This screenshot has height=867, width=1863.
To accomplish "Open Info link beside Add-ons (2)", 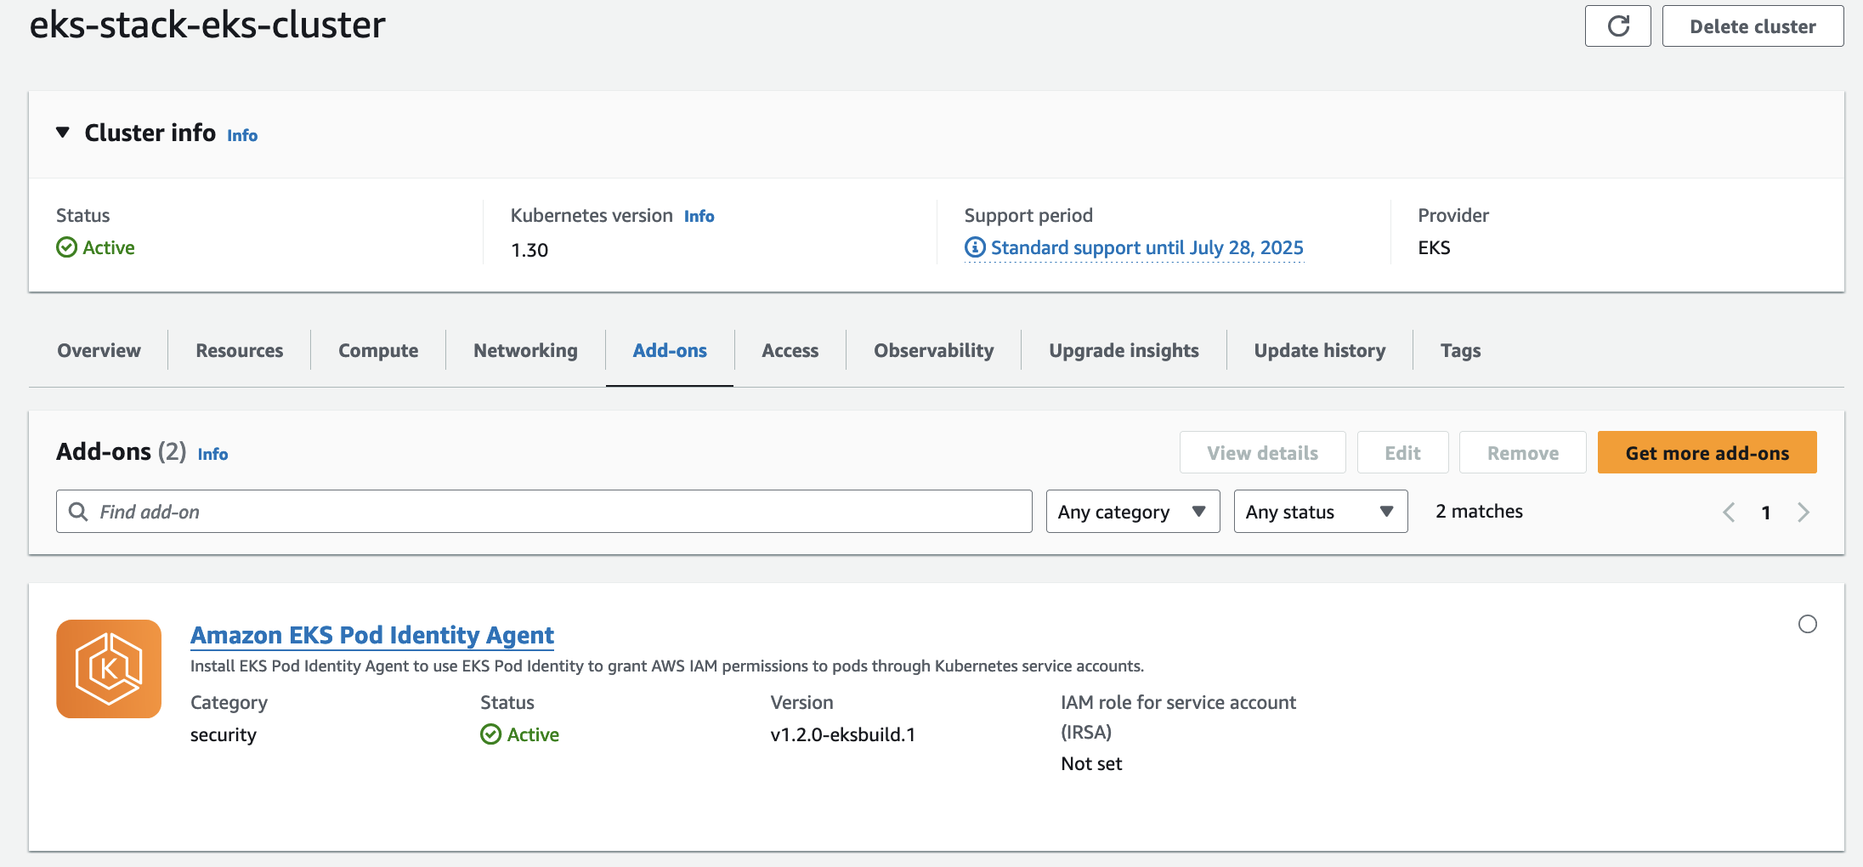I will (212, 454).
